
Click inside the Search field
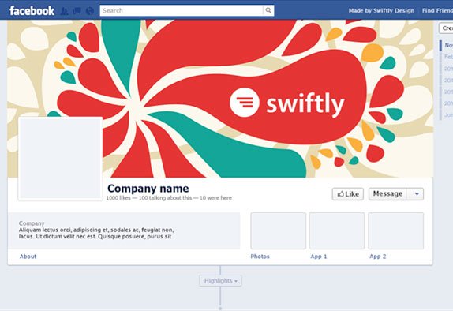click(182, 10)
